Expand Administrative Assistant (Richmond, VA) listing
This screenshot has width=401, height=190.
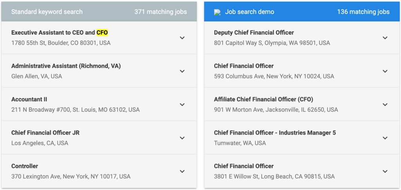(182, 71)
